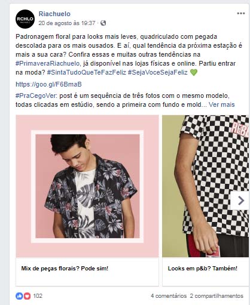Show the 102 reactions count list
The width and height of the screenshot is (250, 305).
(x=38, y=296)
